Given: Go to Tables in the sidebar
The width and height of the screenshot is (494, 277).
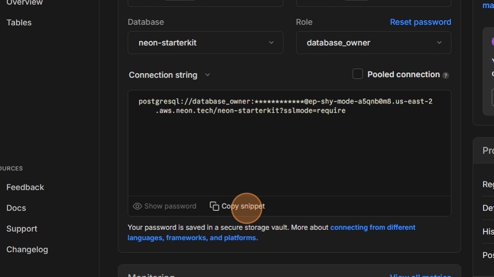Looking at the screenshot, I should [x=19, y=22].
